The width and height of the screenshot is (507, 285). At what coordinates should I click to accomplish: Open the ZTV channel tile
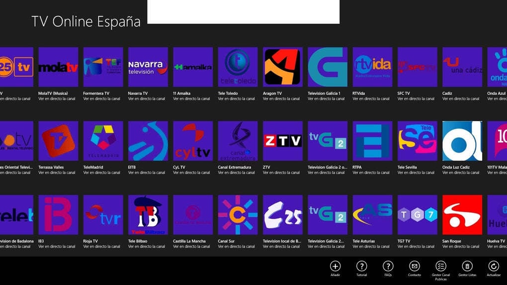point(283,141)
